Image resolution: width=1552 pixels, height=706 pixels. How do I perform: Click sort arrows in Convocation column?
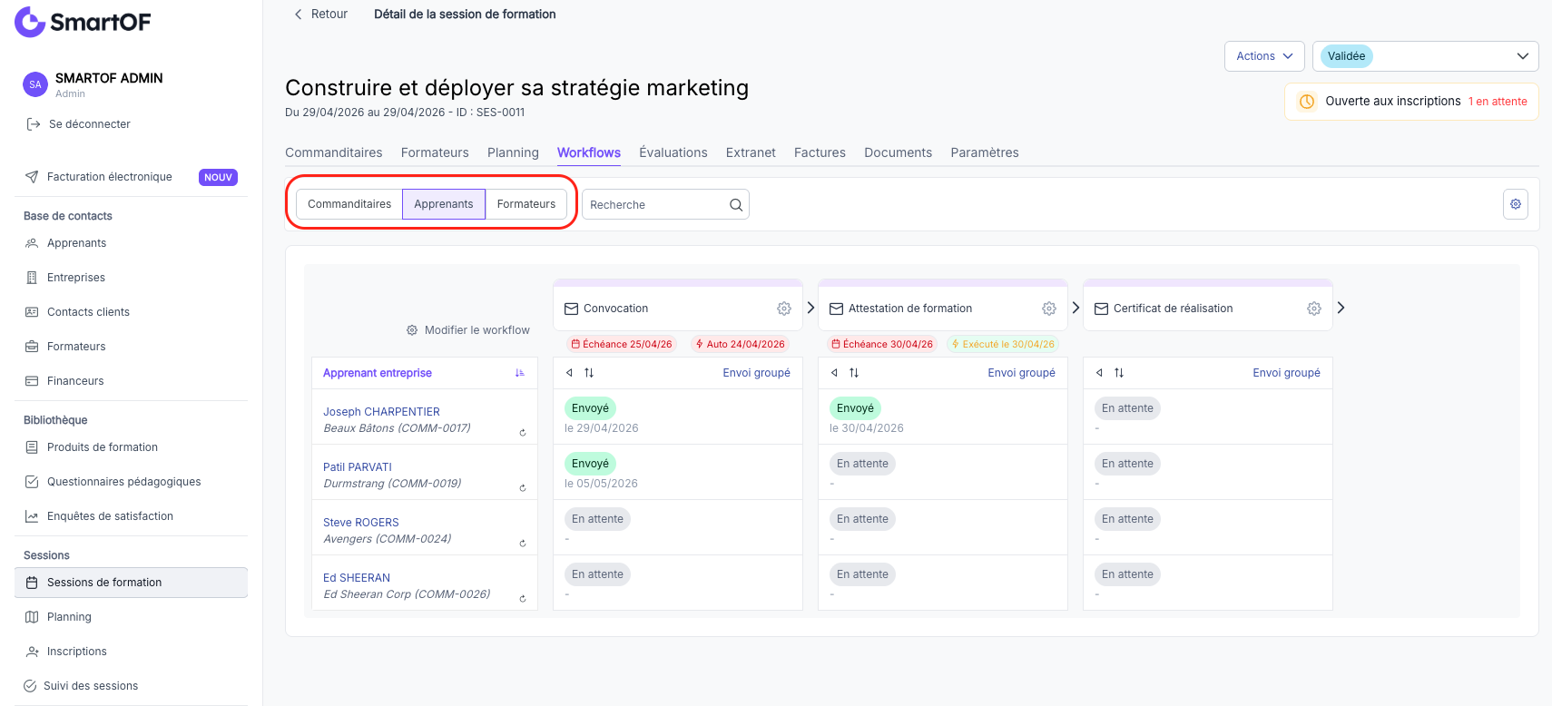(589, 373)
